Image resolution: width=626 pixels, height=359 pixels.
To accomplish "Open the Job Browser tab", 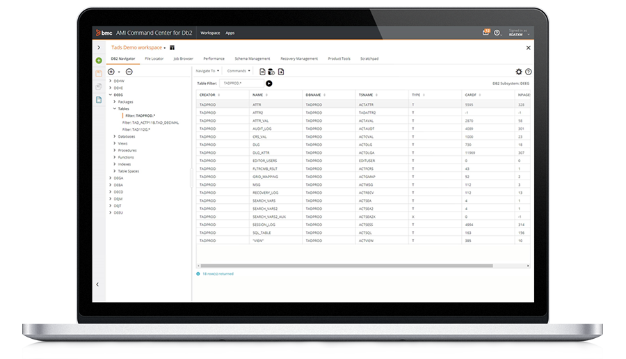I will click(183, 59).
